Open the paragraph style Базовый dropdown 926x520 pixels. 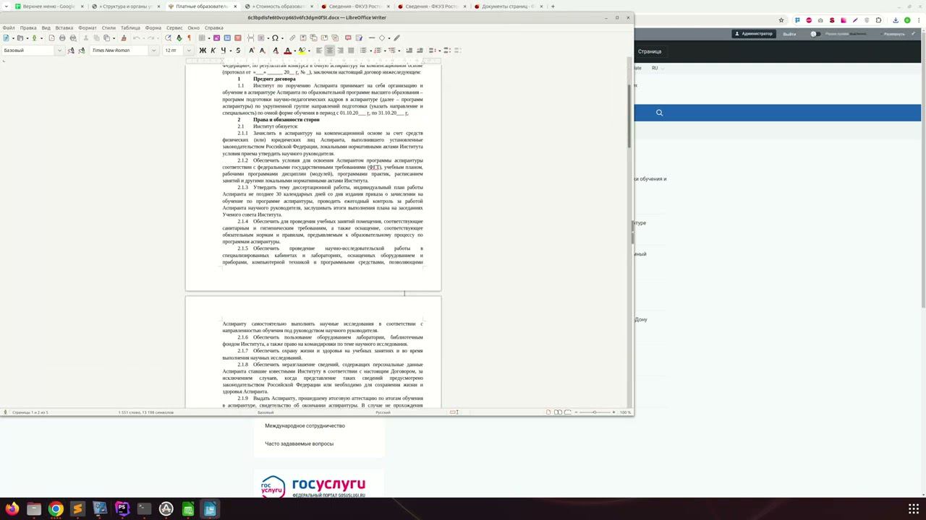click(59, 50)
